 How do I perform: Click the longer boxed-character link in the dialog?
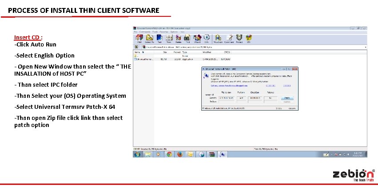click(x=271, y=85)
